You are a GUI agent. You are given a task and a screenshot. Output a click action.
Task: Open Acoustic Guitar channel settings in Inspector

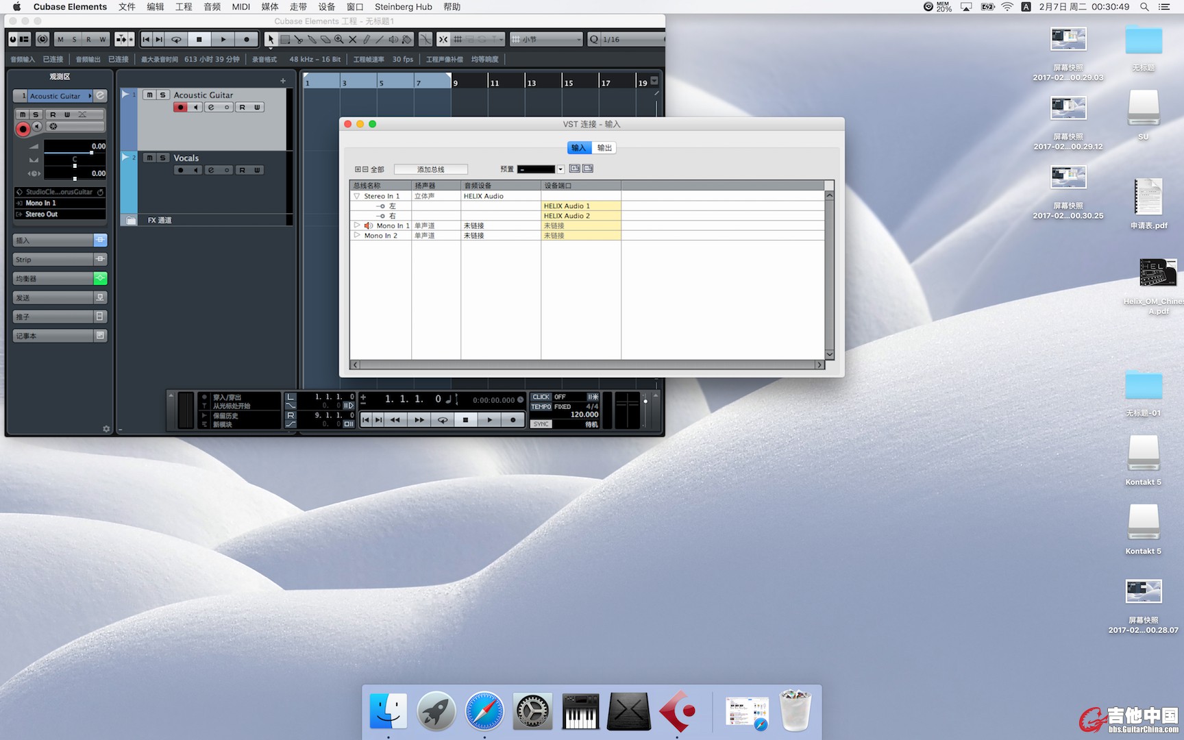click(x=100, y=96)
